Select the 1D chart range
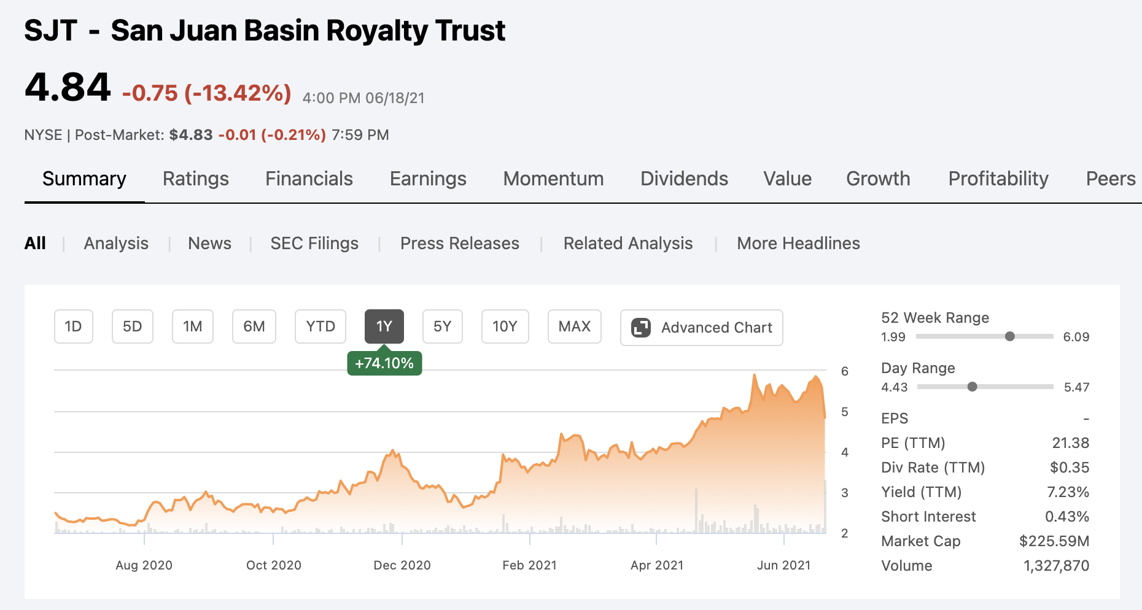1142x610 pixels. click(73, 326)
